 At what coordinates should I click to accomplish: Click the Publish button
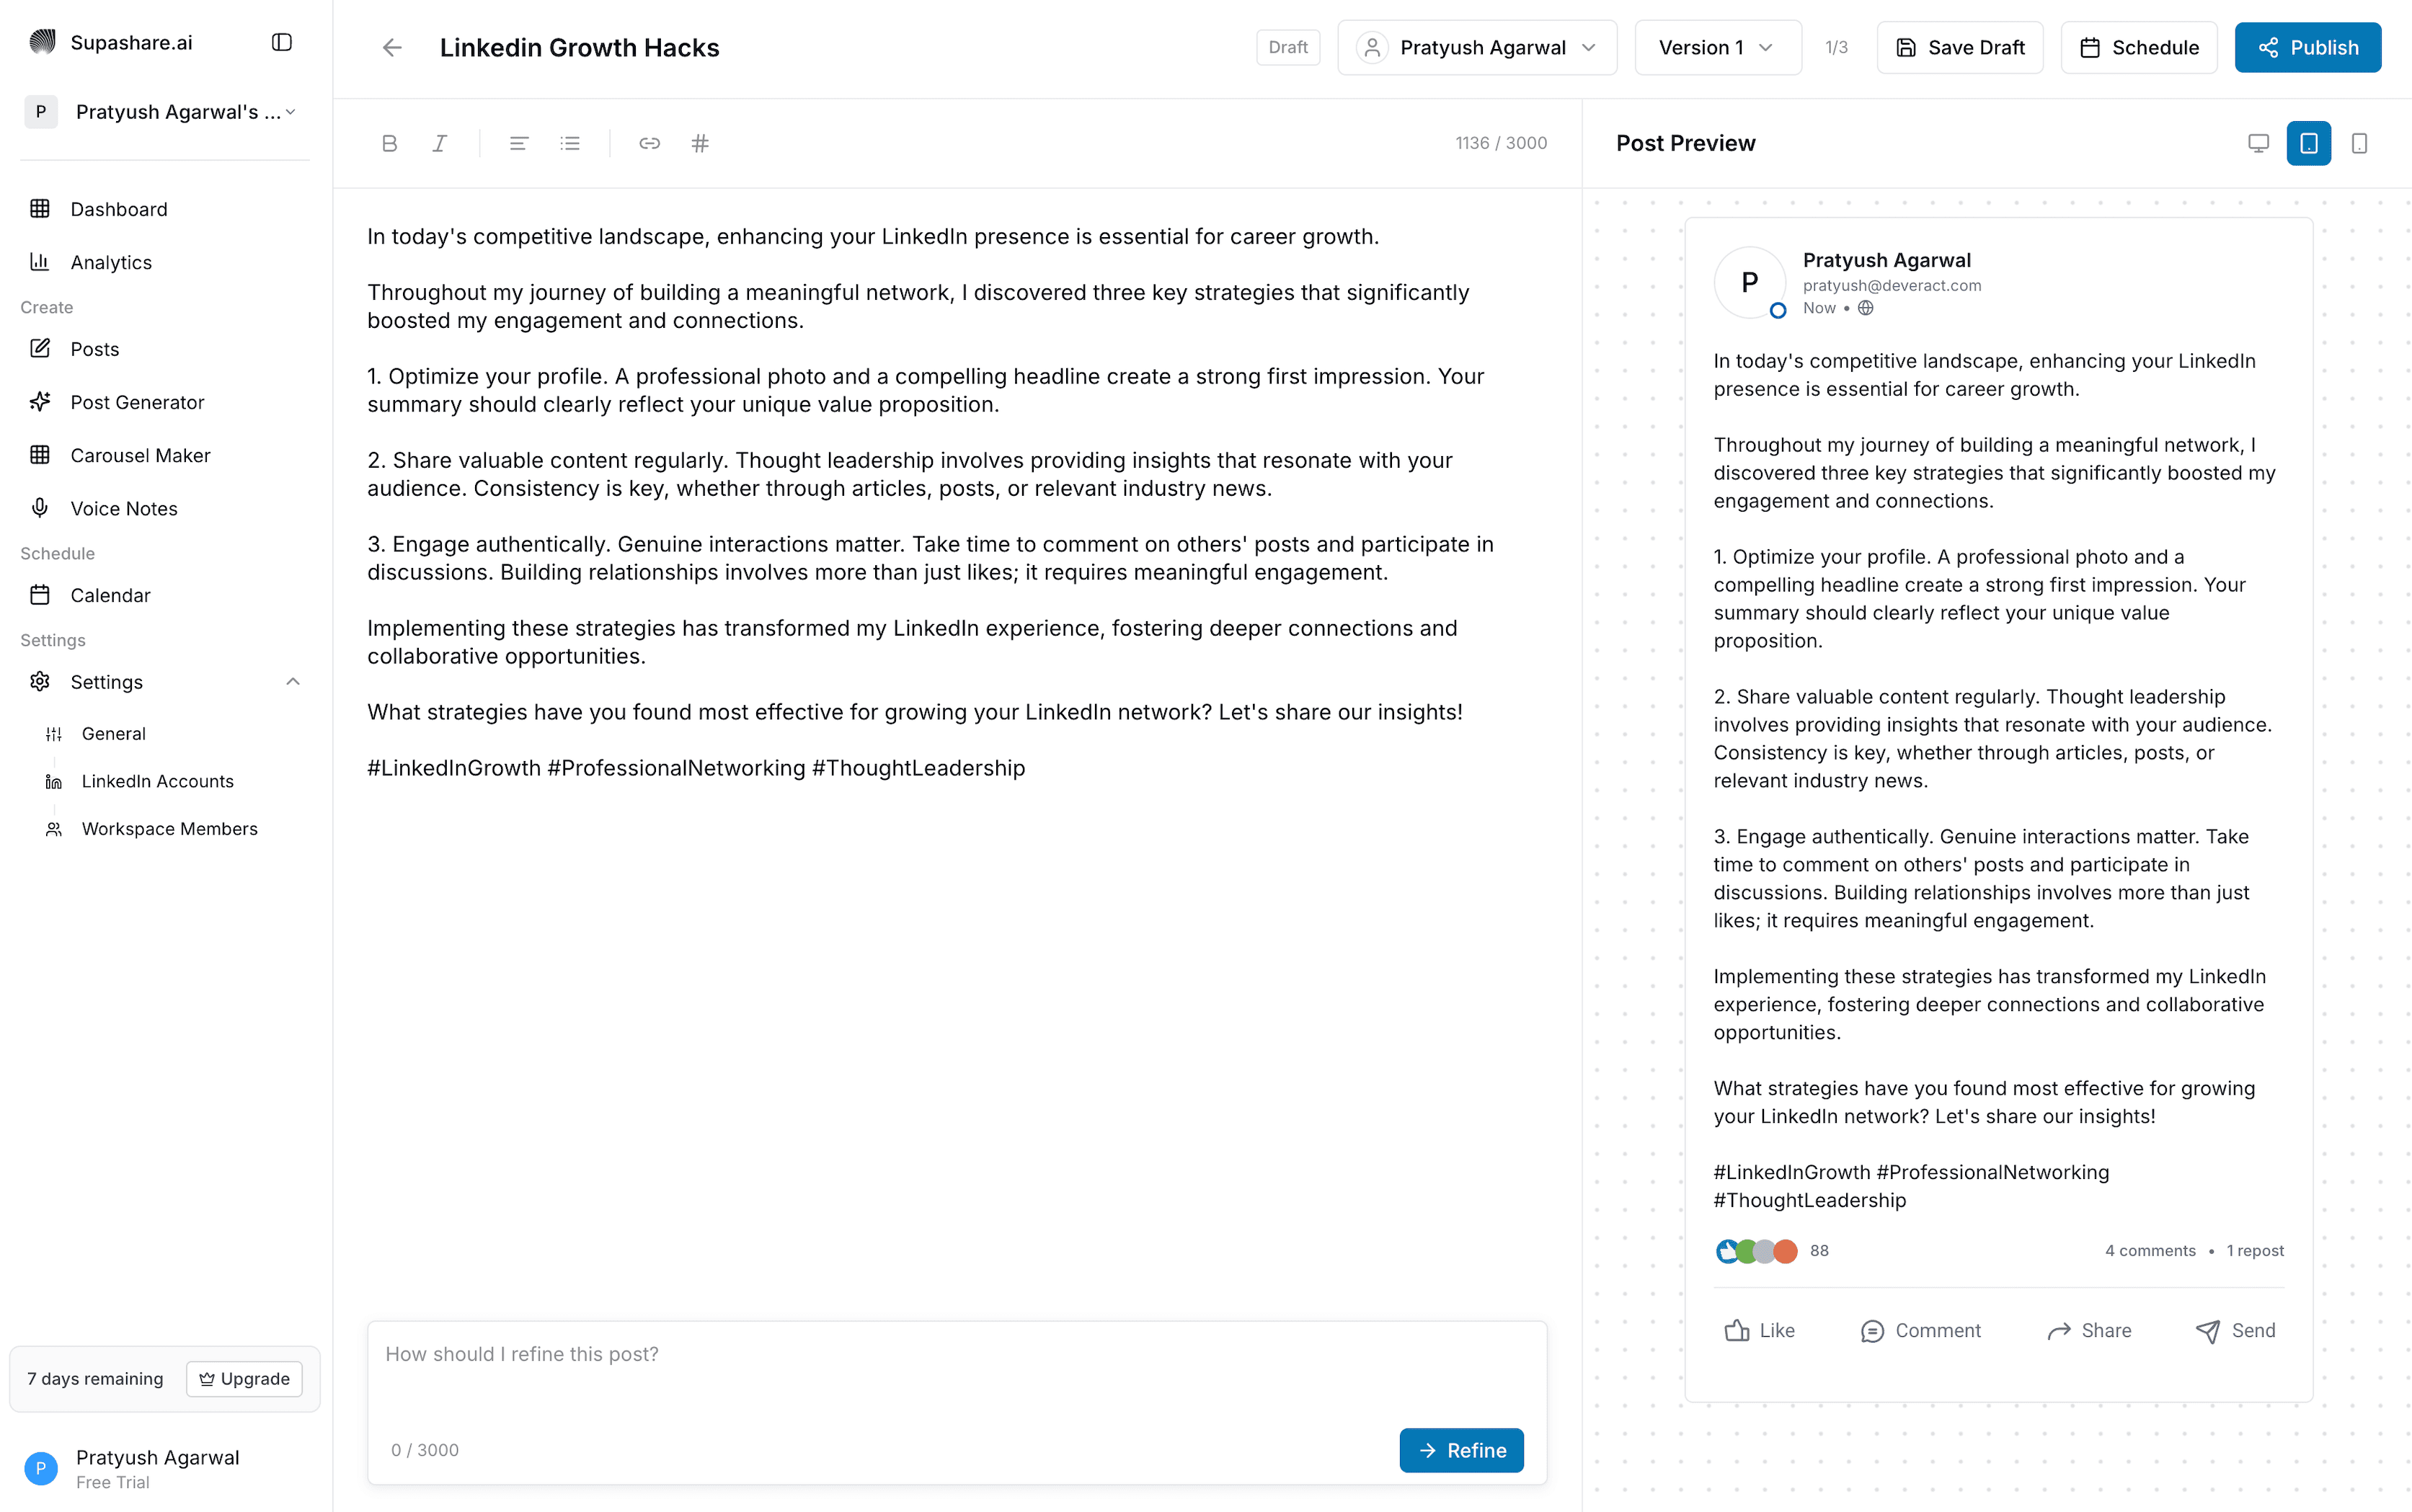2307,47
